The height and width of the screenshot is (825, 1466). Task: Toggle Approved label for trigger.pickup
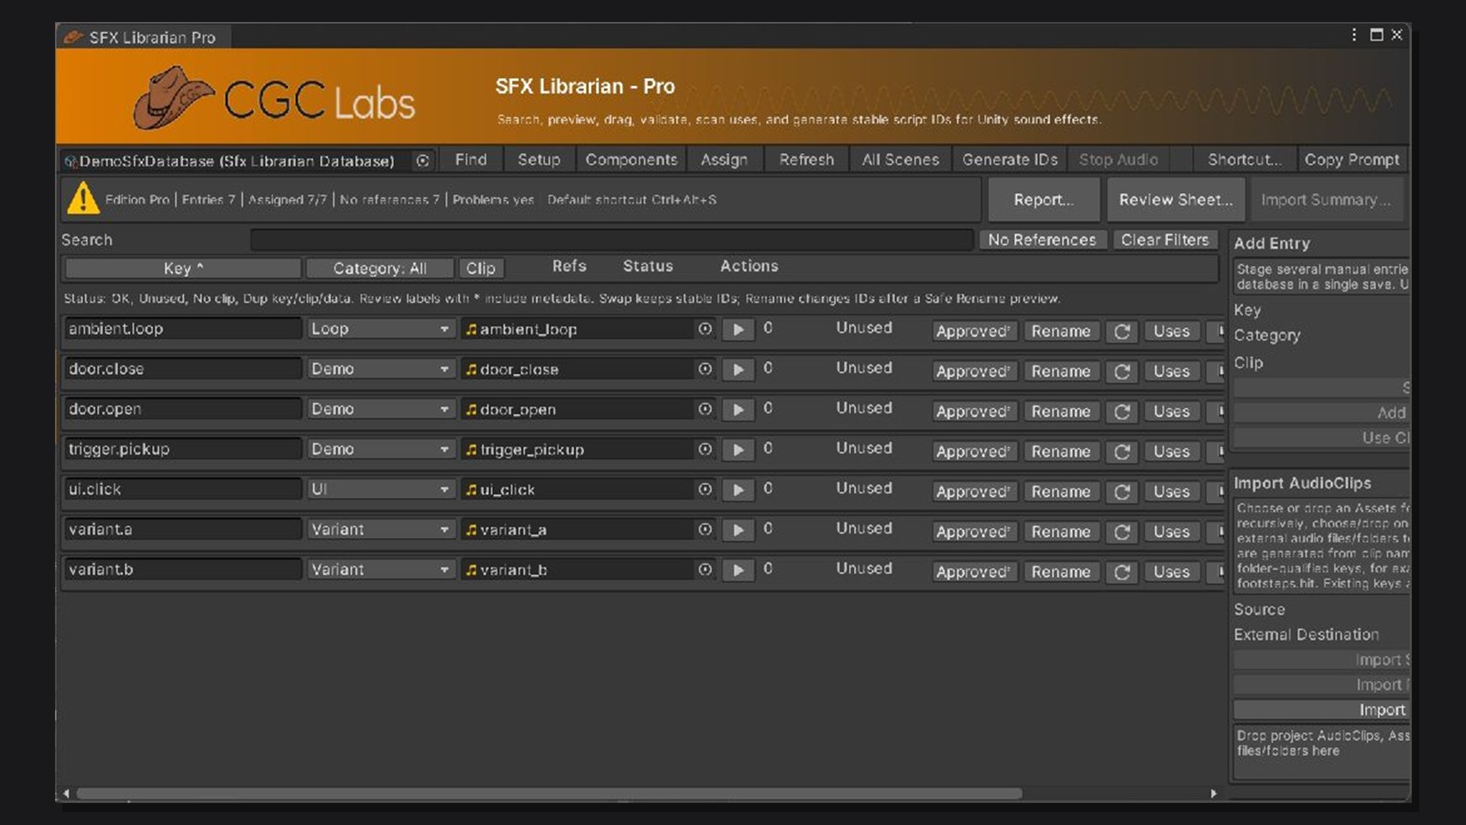pos(973,452)
